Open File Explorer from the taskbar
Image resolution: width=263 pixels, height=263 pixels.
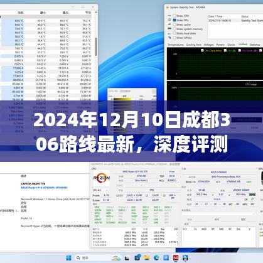tap(147, 257)
